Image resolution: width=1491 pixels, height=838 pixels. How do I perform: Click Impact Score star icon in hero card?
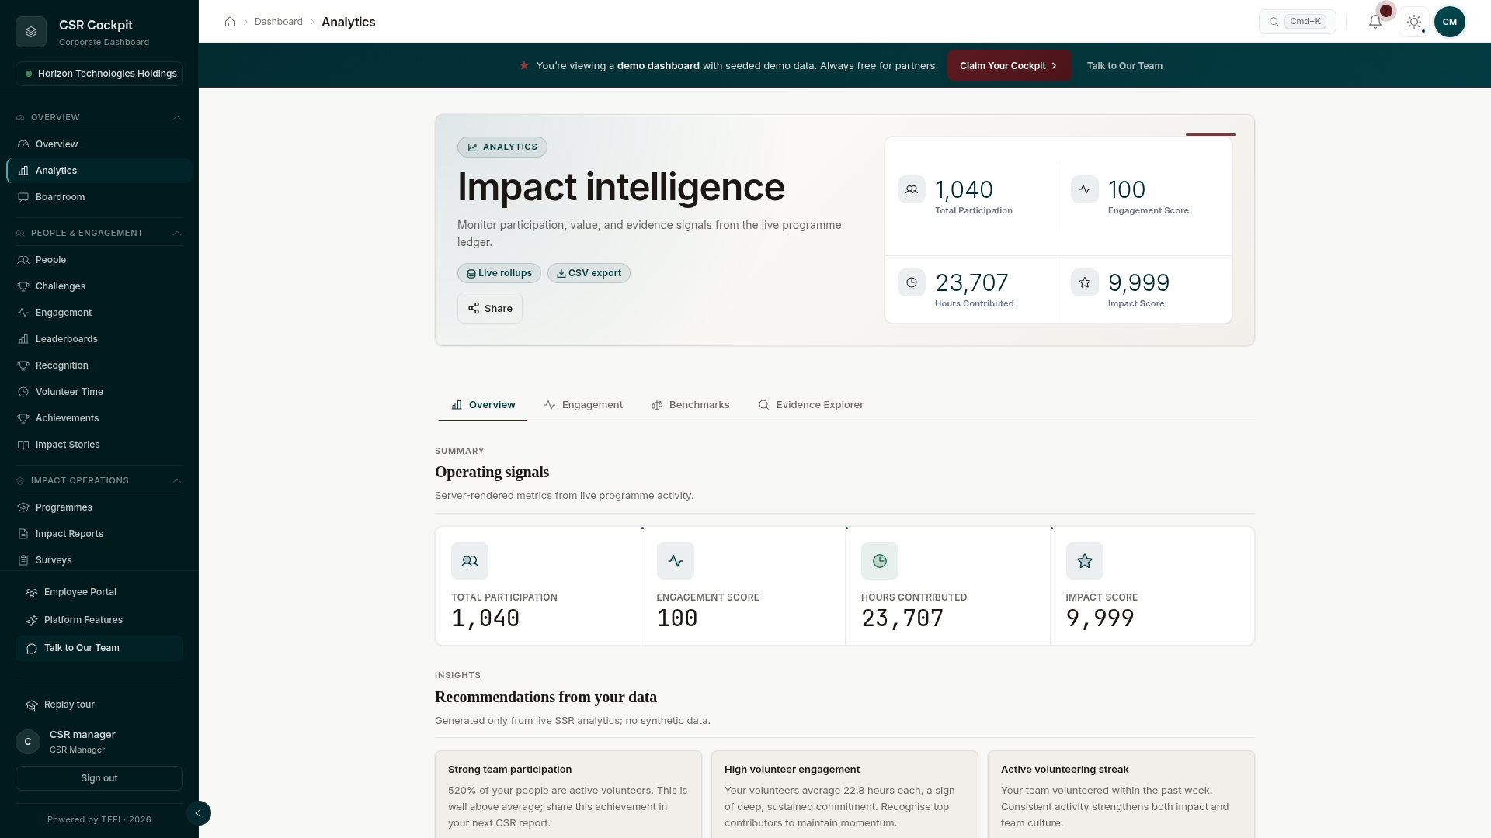1085,282
